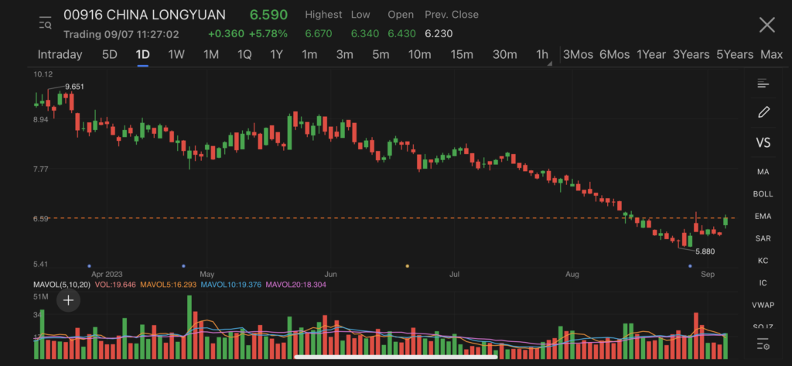The width and height of the screenshot is (792, 366).
Task: Toggle the VWAP indicator
Action: [763, 306]
